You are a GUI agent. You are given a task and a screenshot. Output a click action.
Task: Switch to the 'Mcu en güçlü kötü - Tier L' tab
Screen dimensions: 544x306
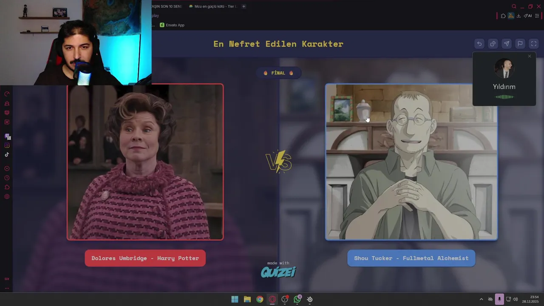(212, 6)
